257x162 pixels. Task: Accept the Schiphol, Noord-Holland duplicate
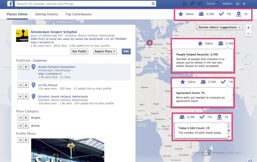tap(21, 96)
